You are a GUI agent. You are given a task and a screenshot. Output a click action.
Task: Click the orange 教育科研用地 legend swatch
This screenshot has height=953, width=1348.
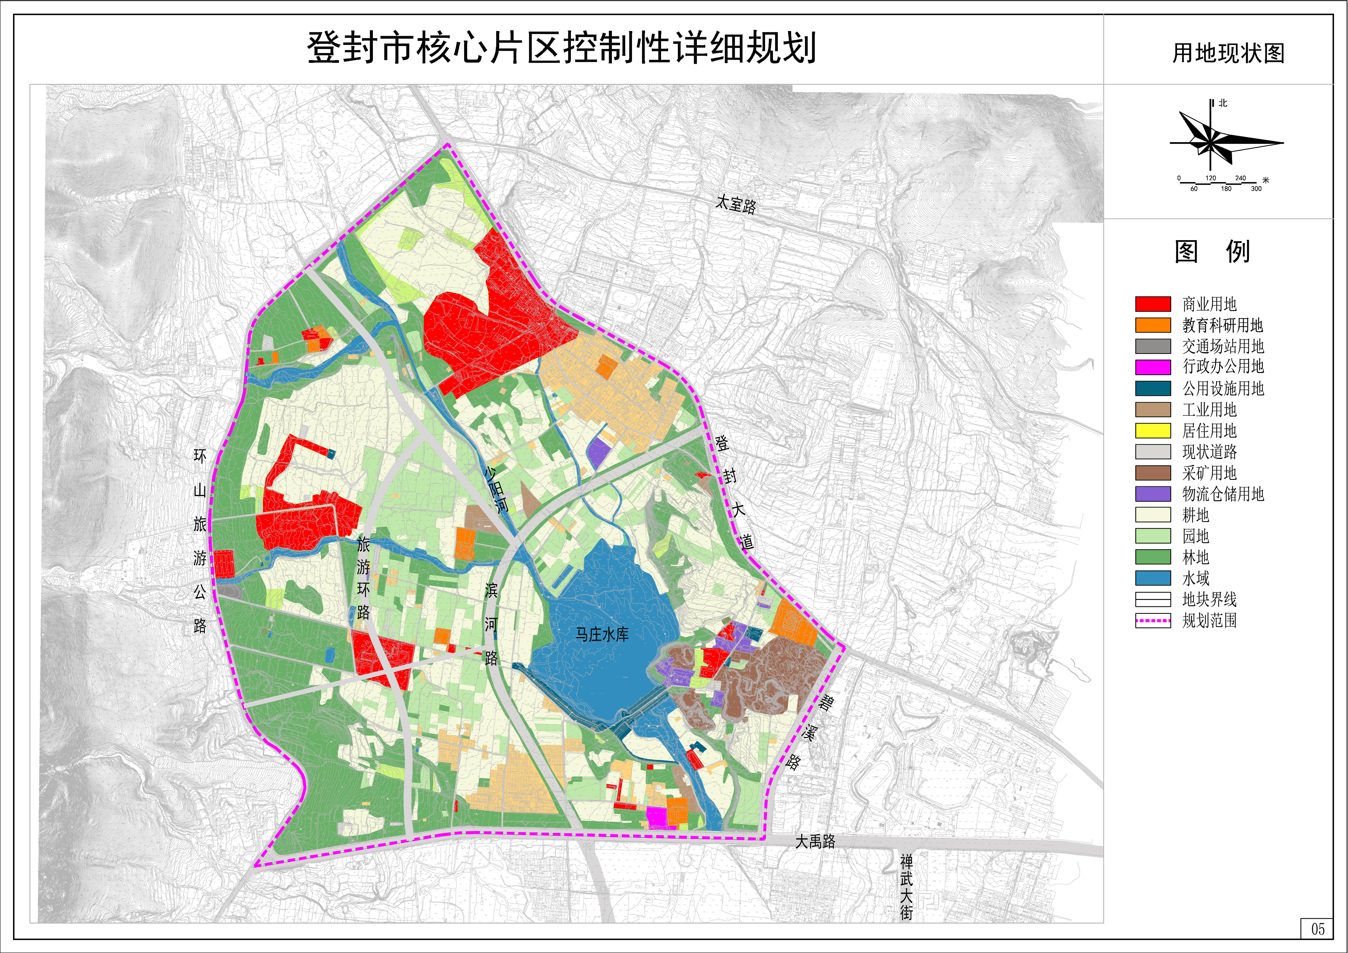coord(1152,325)
